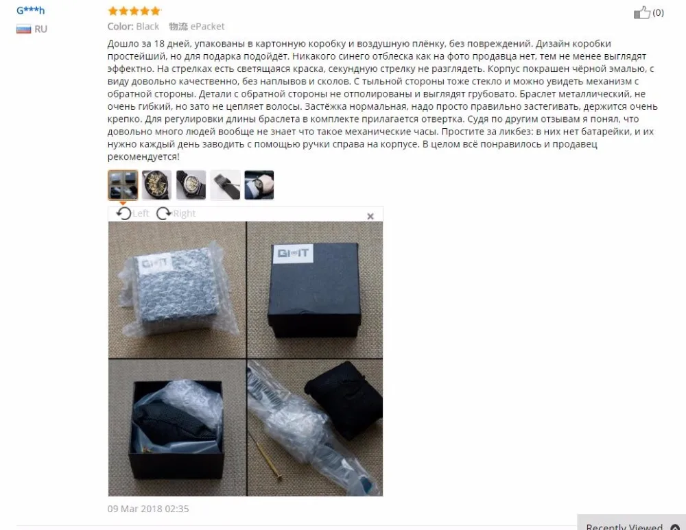686x530 pixels.
Task: Click the Recently Viewed label
Action: 624,527
